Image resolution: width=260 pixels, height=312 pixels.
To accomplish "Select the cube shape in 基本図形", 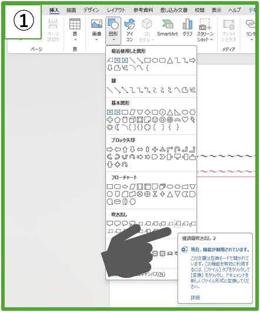I will click(132, 120).
